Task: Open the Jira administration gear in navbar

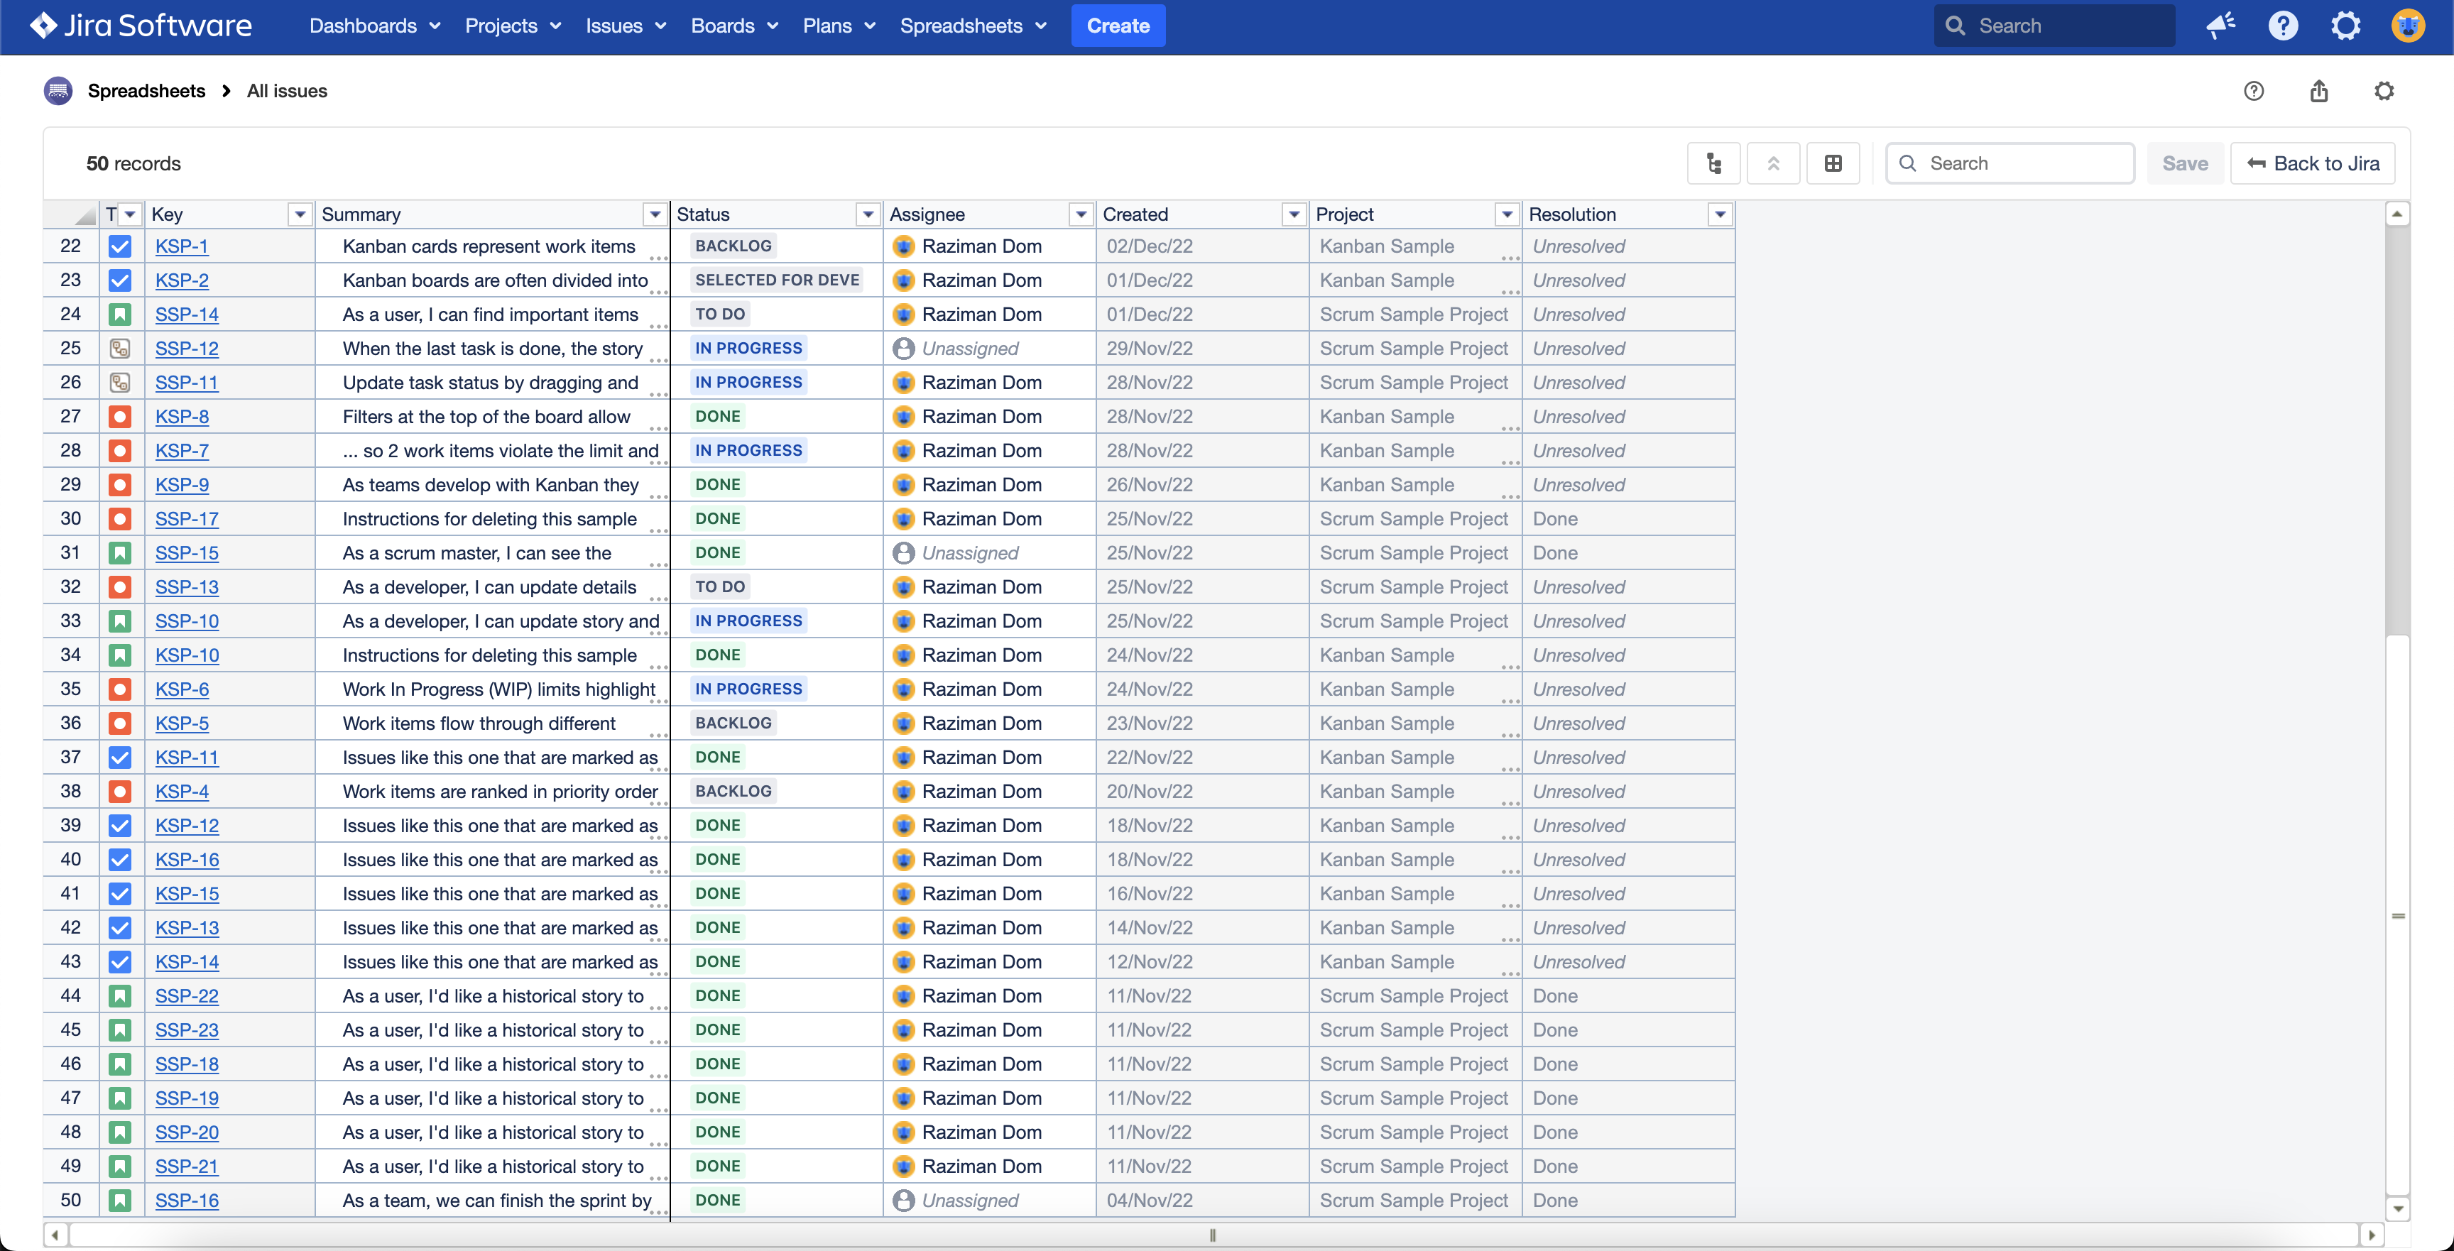Action: point(2345,26)
